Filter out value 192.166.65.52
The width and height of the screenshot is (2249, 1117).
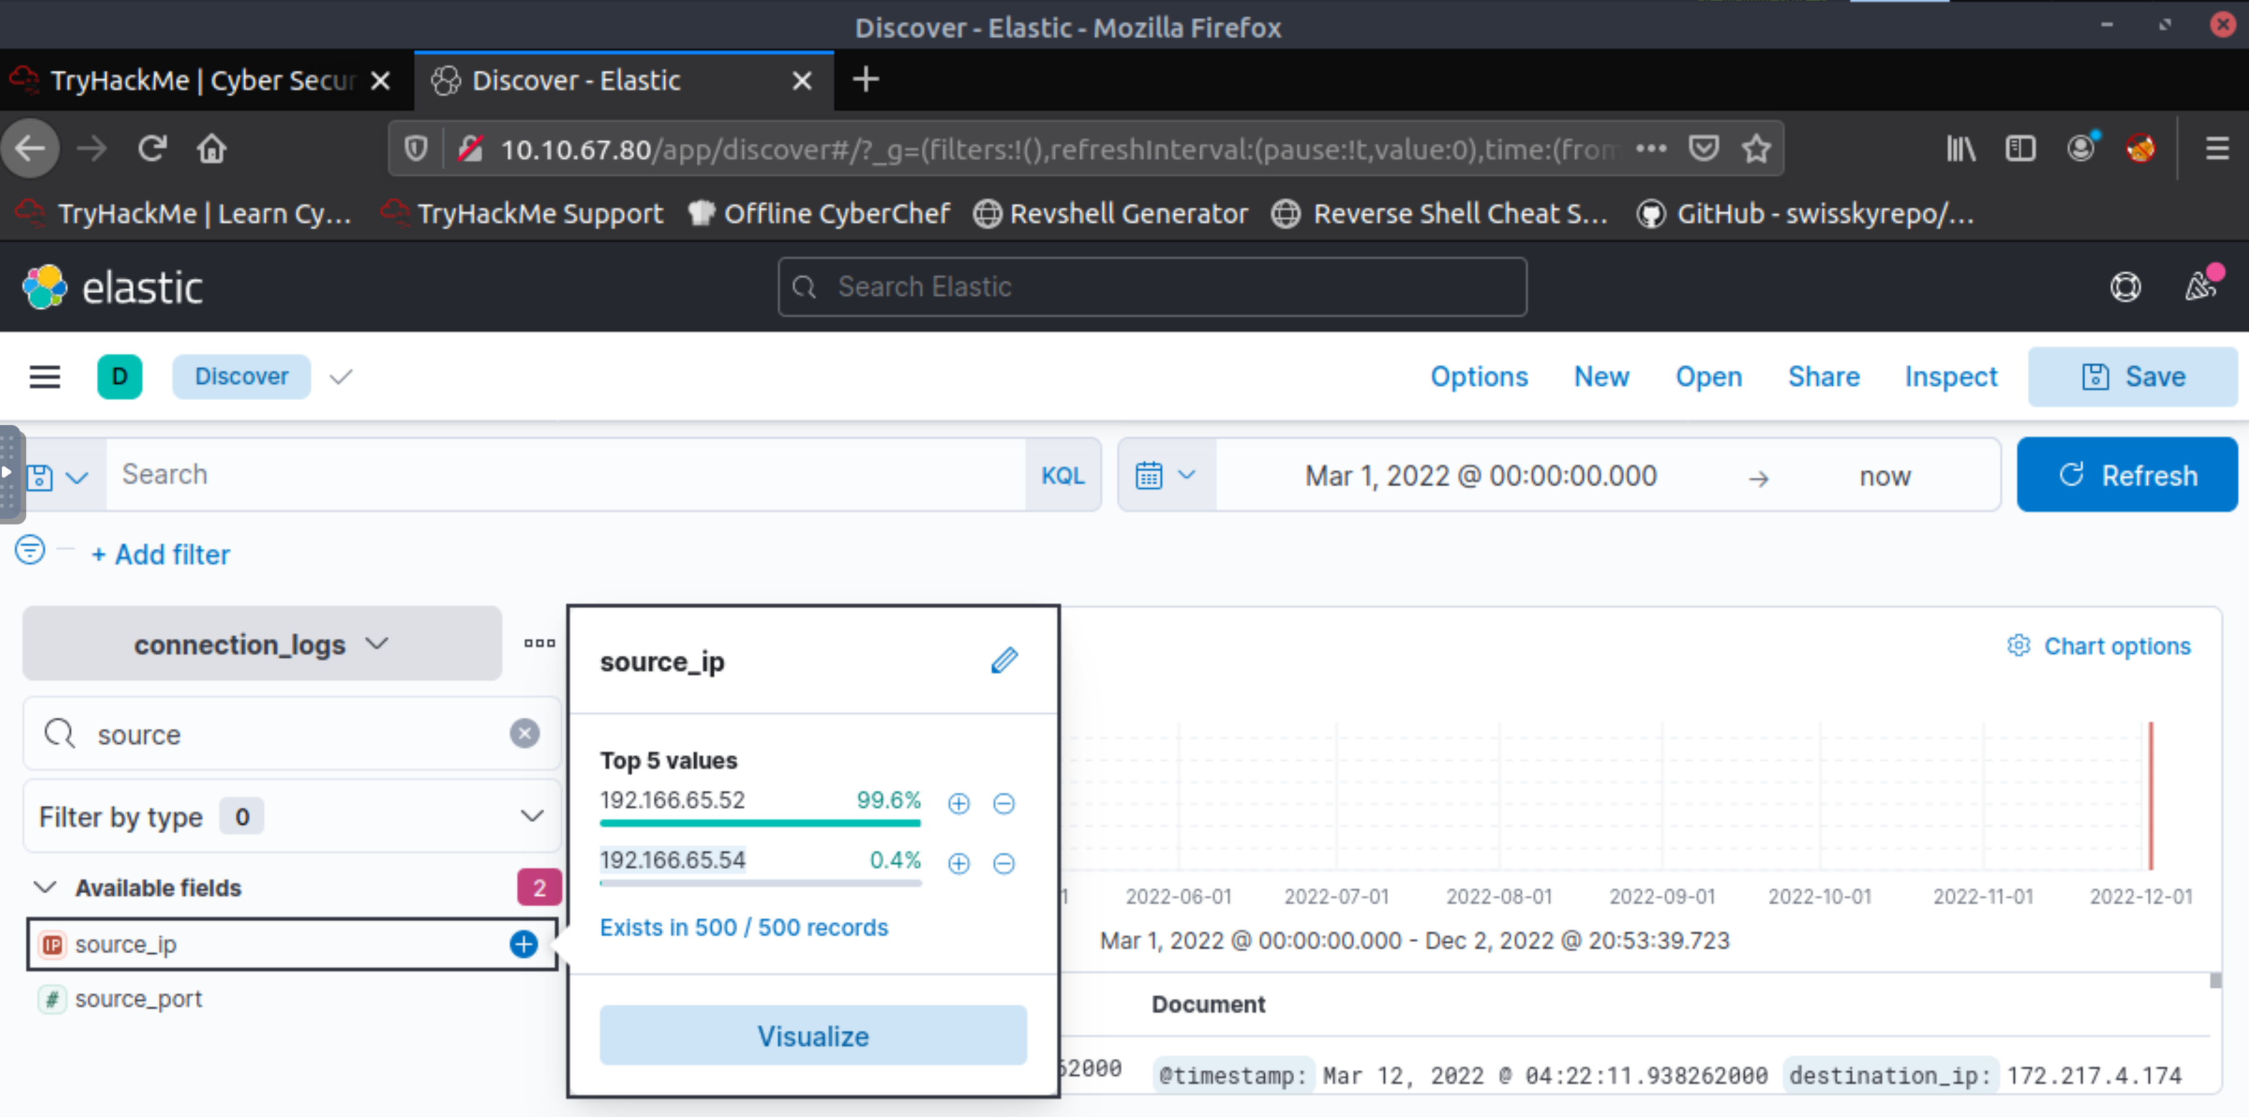tap(1004, 803)
